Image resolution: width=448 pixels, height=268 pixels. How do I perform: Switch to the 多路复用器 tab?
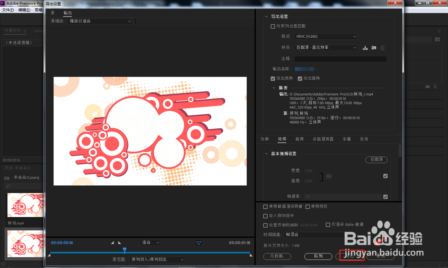point(323,139)
